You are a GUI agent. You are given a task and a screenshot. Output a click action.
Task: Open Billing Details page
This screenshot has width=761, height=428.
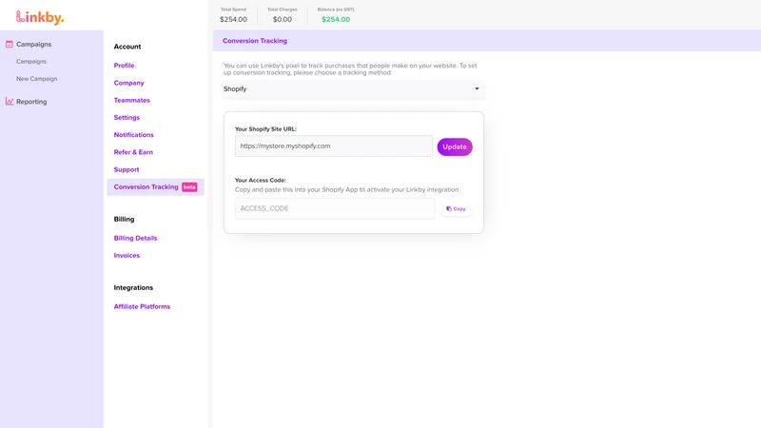coord(135,239)
